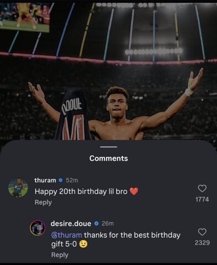Click the red heart emoji in thuram's comment
Viewport: 217px width, 265px height.
[134, 192]
